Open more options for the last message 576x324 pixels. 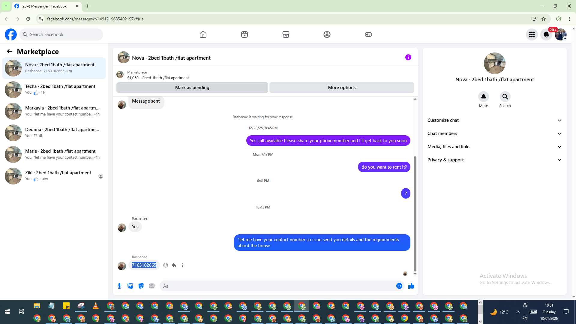182,265
